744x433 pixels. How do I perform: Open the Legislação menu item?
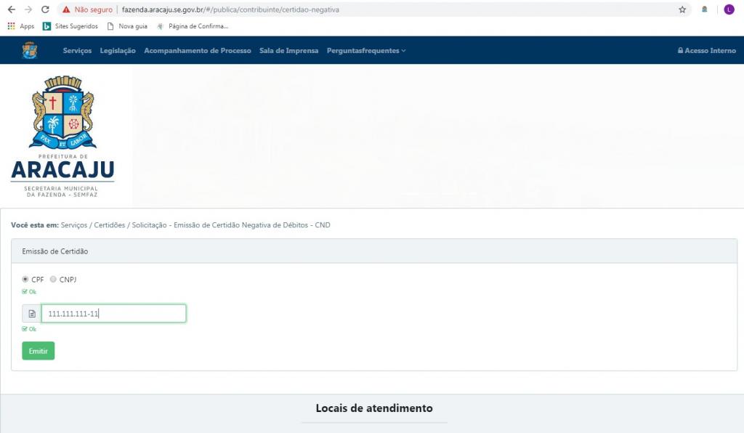point(118,51)
